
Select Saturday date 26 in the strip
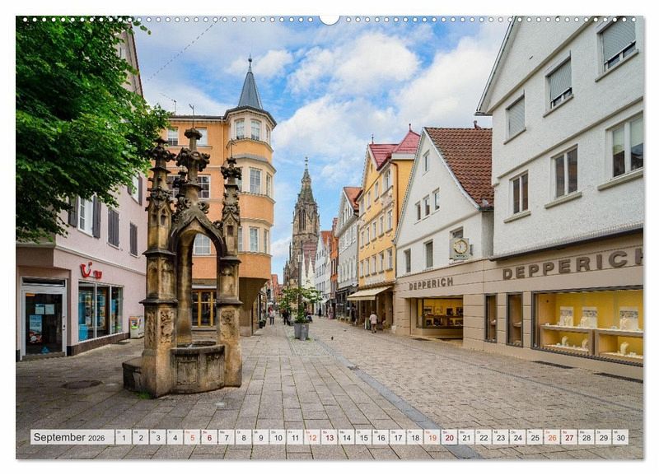552,437
